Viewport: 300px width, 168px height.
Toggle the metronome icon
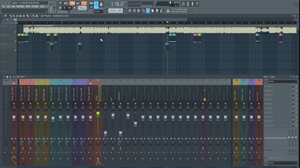pos(60,3)
